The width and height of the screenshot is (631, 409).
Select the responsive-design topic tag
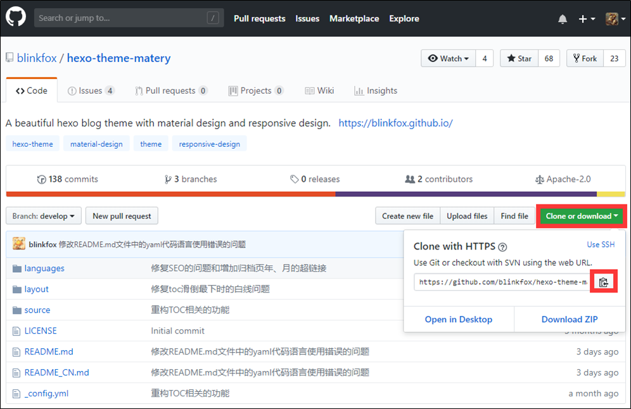point(210,144)
